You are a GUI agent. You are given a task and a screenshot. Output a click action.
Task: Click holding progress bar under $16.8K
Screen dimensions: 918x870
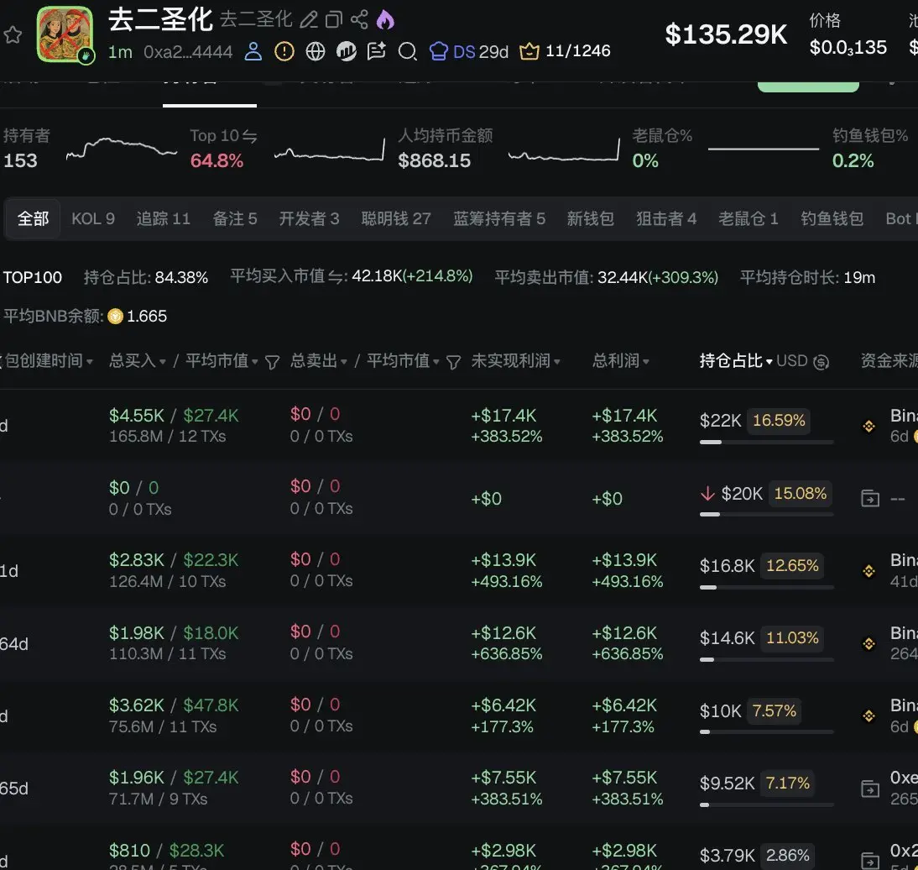point(766,587)
